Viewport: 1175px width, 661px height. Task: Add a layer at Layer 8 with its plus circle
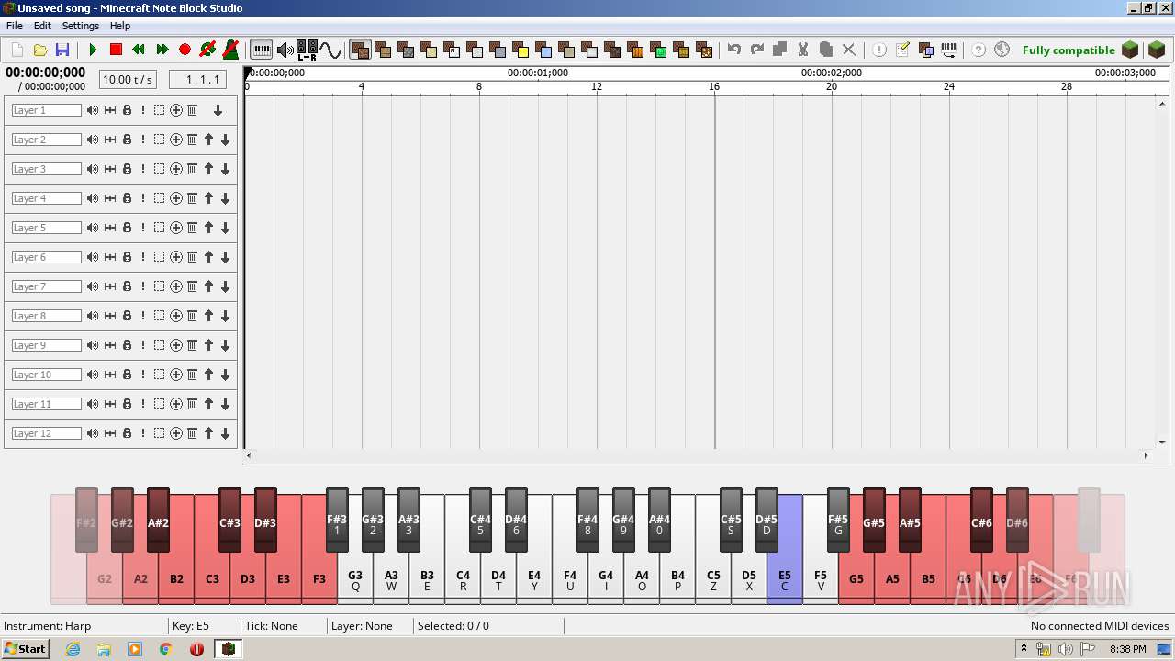click(x=175, y=316)
